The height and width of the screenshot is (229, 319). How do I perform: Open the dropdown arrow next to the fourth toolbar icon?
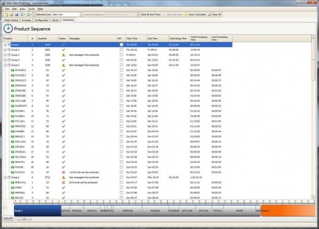[25, 15]
